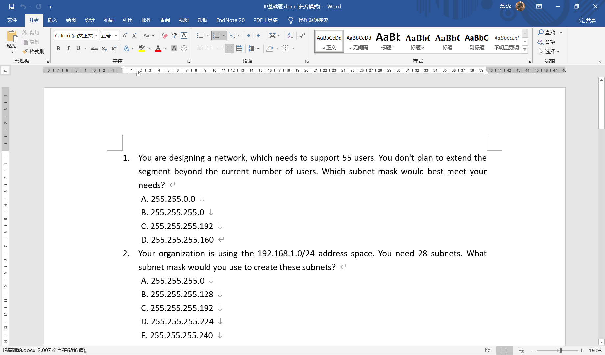
Task: Click the Shading paint bucket icon
Action: tap(270, 48)
